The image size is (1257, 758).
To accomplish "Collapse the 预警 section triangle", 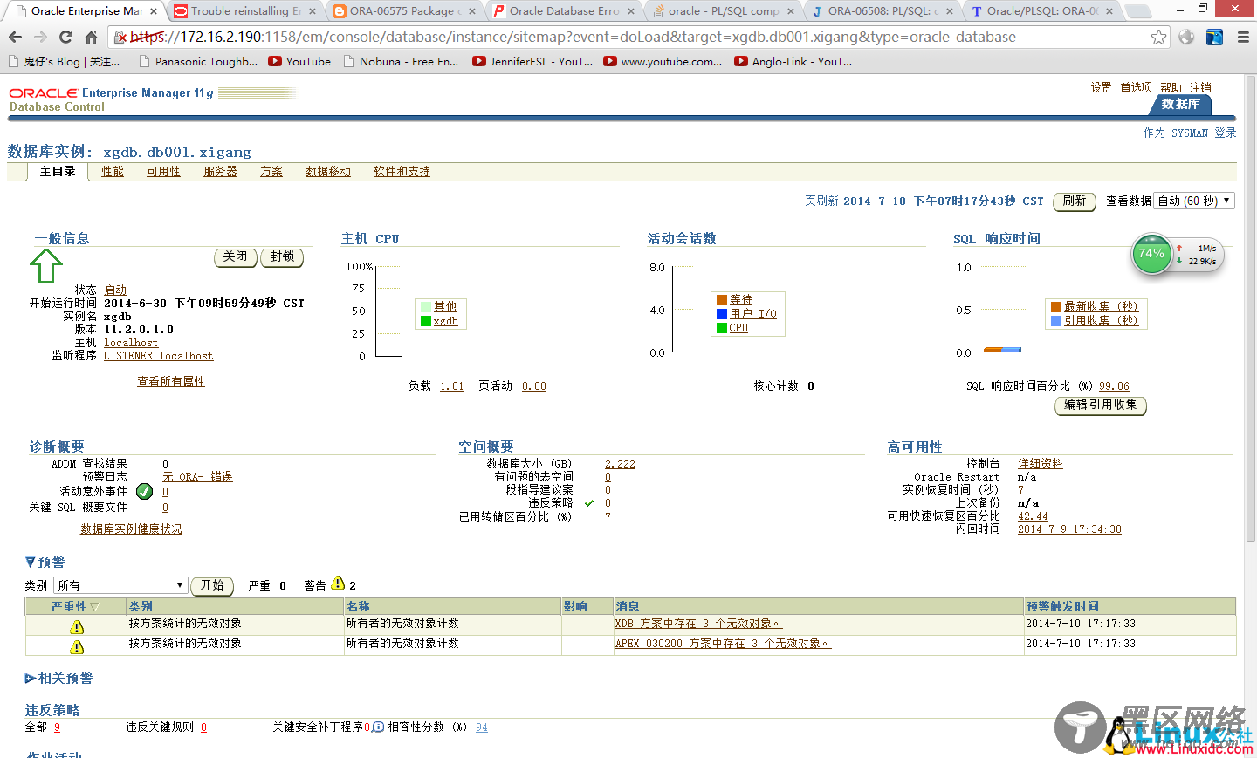I will (x=31, y=562).
